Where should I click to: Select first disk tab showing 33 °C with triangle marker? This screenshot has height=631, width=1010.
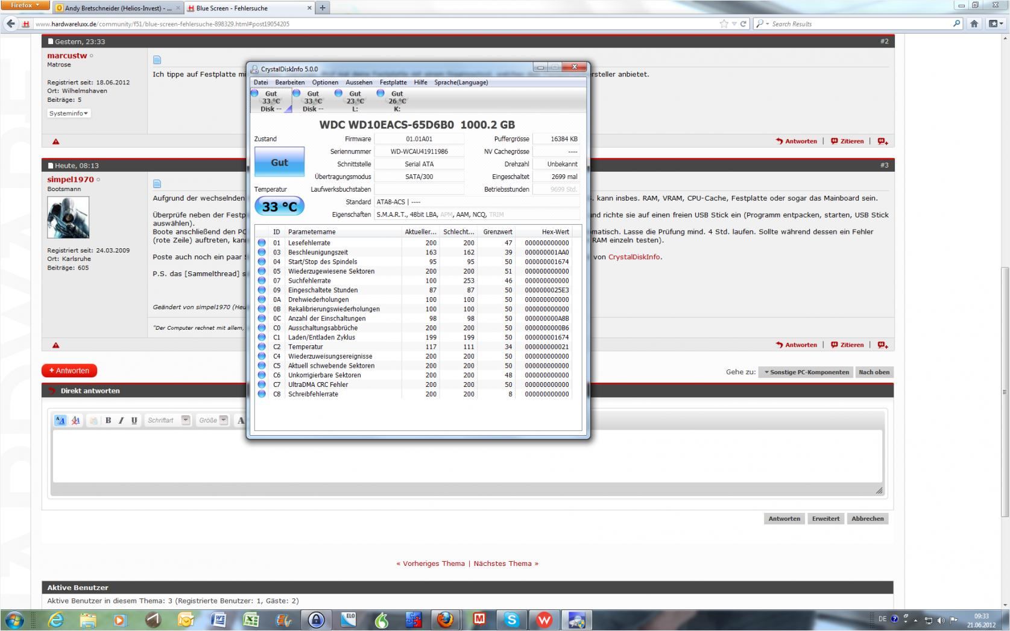(271, 101)
